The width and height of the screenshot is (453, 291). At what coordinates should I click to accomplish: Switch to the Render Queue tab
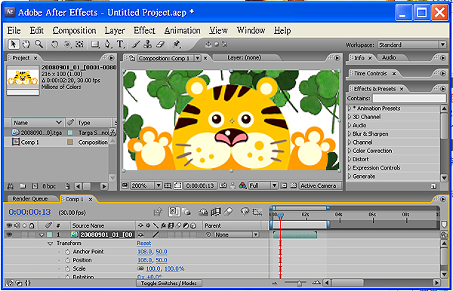point(29,199)
